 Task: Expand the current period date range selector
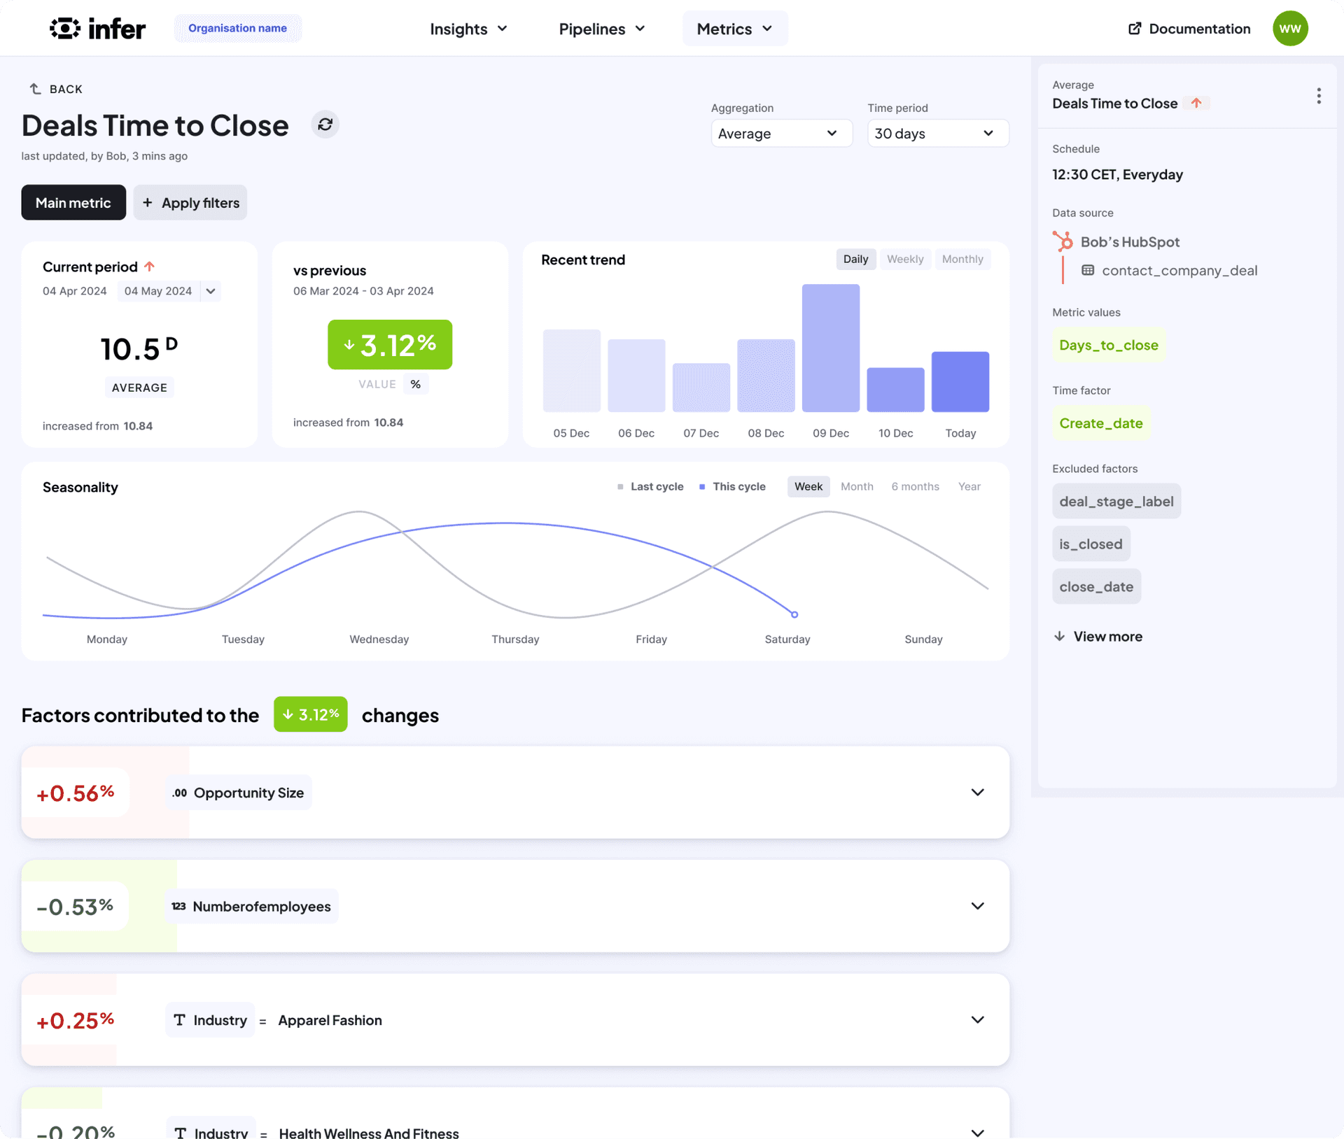[209, 292]
